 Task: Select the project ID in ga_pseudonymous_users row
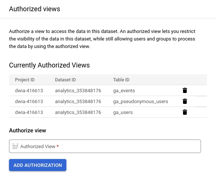click(x=29, y=102)
